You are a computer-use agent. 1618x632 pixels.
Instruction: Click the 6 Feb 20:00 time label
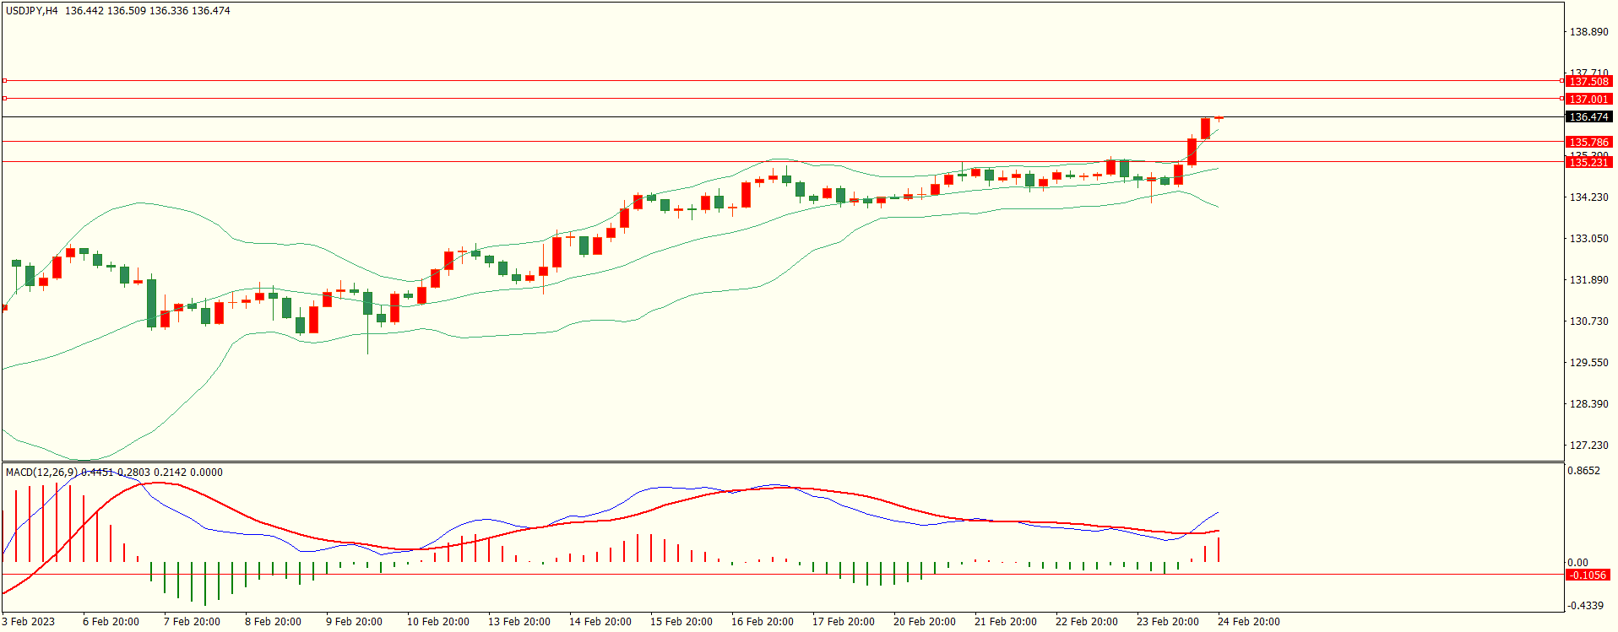(111, 622)
